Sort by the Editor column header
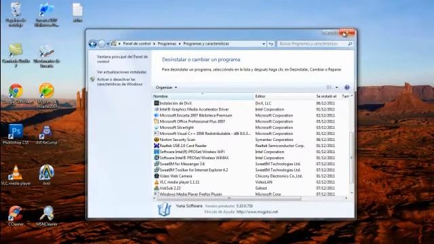 283,96
